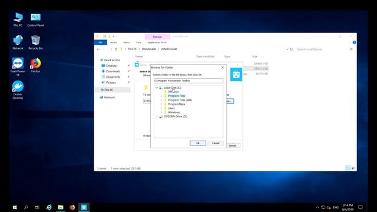The width and height of the screenshot is (377, 212).
Task: Launch TeamViewer 14 desktop shortcut
Action: pyautogui.click(x=18, y=67)
